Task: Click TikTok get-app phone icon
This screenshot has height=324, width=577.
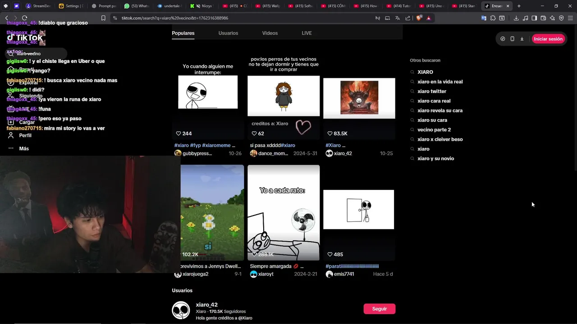Action: click(512, 39)
